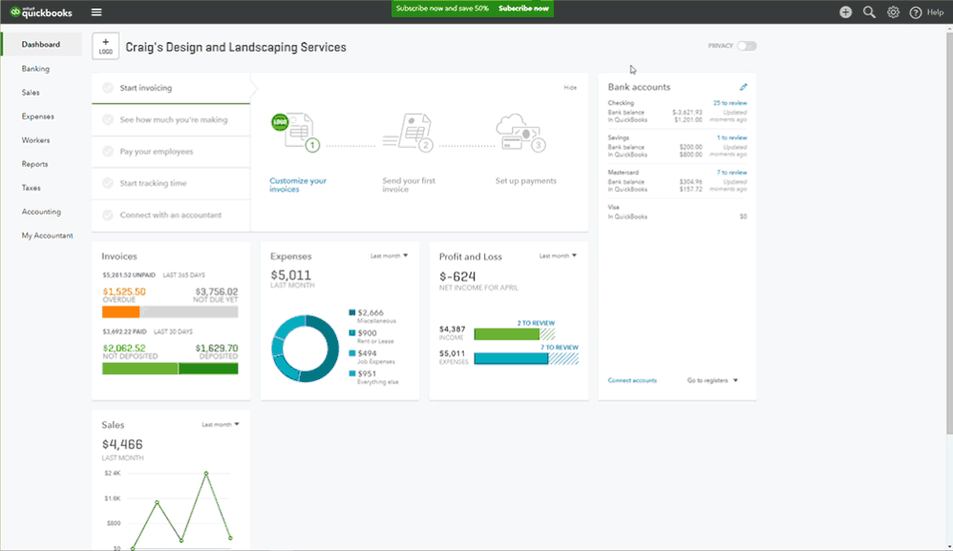Click the green income bar in Profit and Loss

(x=507, y=334)
